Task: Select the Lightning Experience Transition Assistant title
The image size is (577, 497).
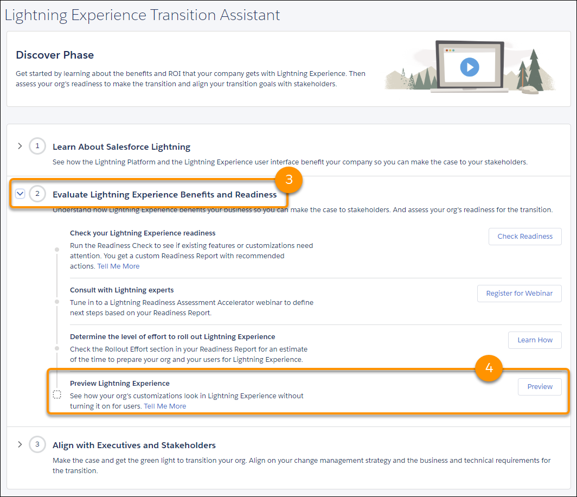Action: click(142, 15)
